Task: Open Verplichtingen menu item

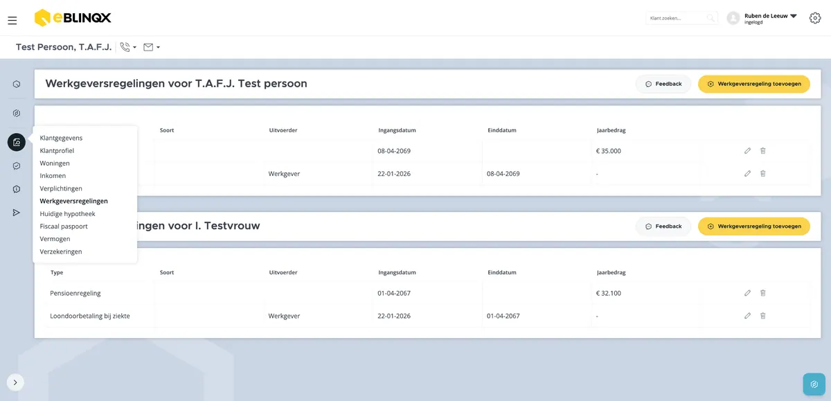Action: pyautogui.click(x=61, y=188)
